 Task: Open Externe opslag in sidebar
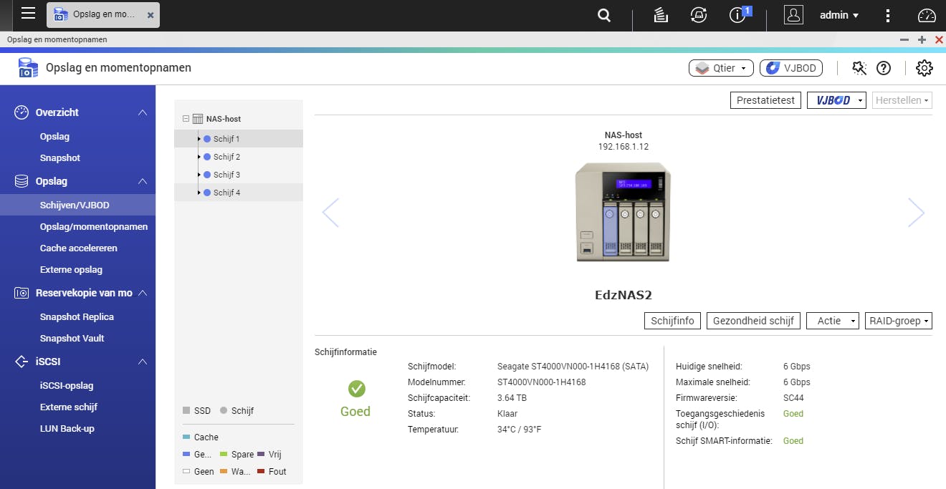[x=71, y=270]
